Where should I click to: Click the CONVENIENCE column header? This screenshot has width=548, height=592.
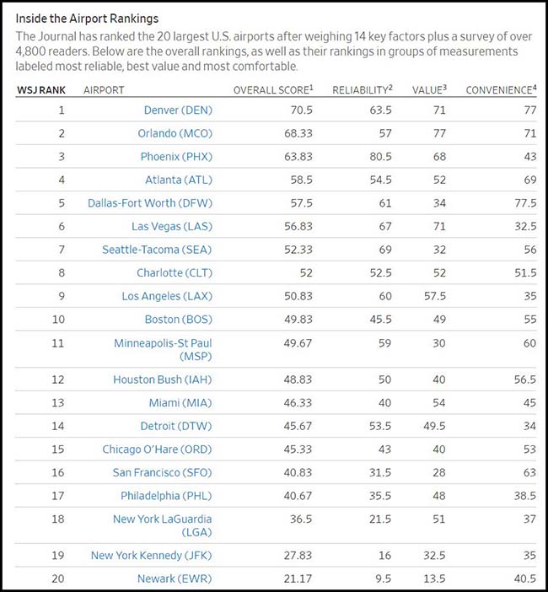point(500,90)
